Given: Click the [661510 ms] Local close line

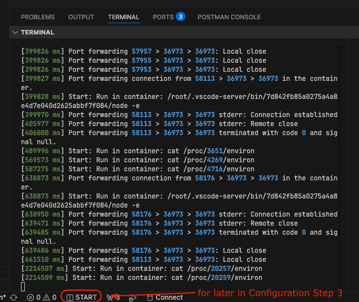Looking at the screenshot, I should pos(144,260).
